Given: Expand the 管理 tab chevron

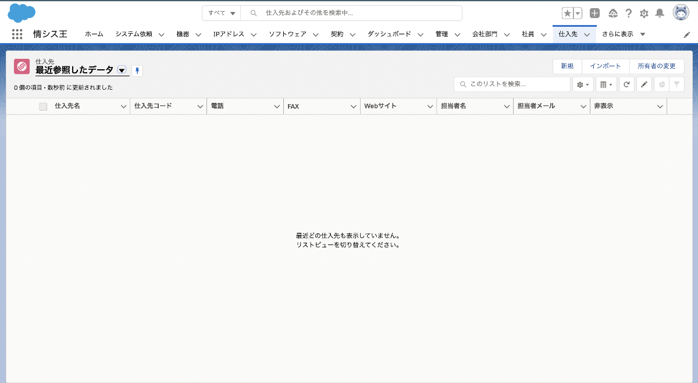Looking at the screenshot, I should click(x=457, y=34).
